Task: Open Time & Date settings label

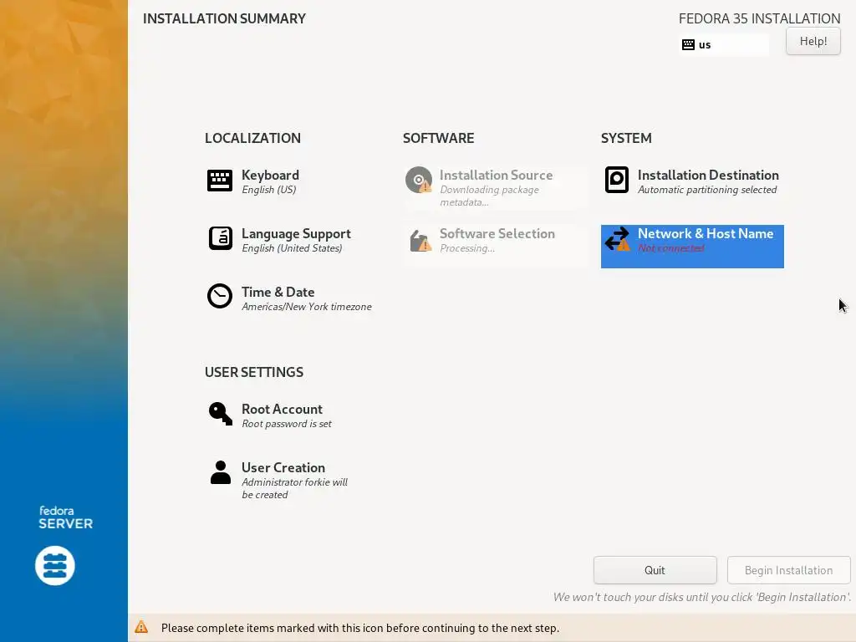Action: point(278,292)
